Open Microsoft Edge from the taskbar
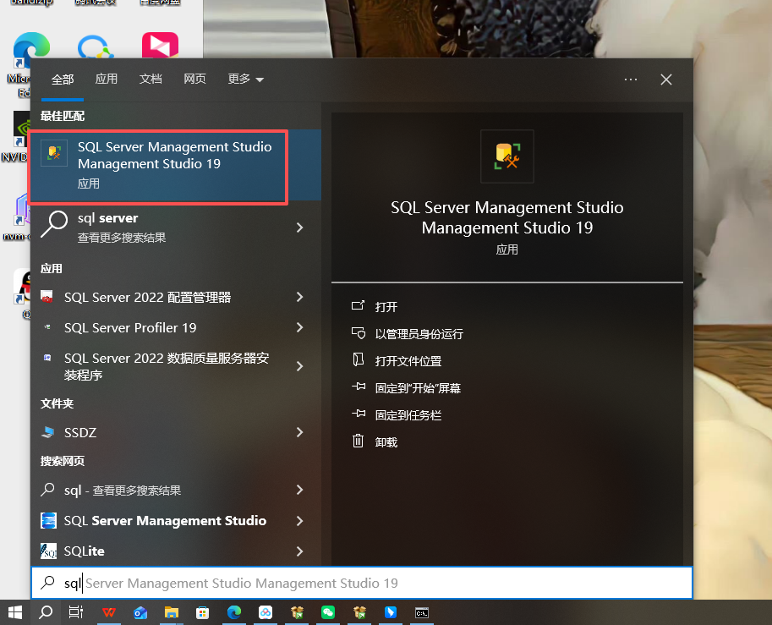The image size is (772, 625). [x=234, y=612]
